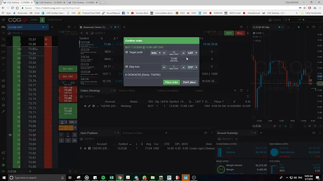The width and height of the screenshot is (323, 181).
Task: Switch to Orders (Filled) tab
Action: (x=127, y=90)
